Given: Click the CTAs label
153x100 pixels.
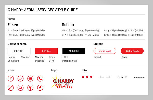Looking at the screenshot, I should tap(52, 61).
